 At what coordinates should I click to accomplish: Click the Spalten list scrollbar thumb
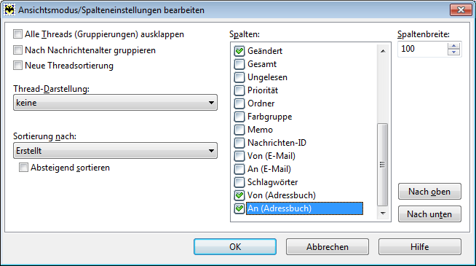coord(383,165)
